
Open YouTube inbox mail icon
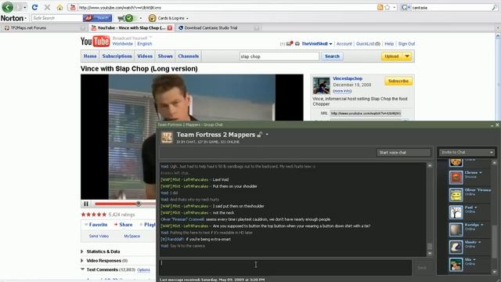(x=290, y=44)
